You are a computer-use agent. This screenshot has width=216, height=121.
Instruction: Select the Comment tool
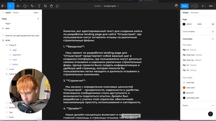point(57,6)
